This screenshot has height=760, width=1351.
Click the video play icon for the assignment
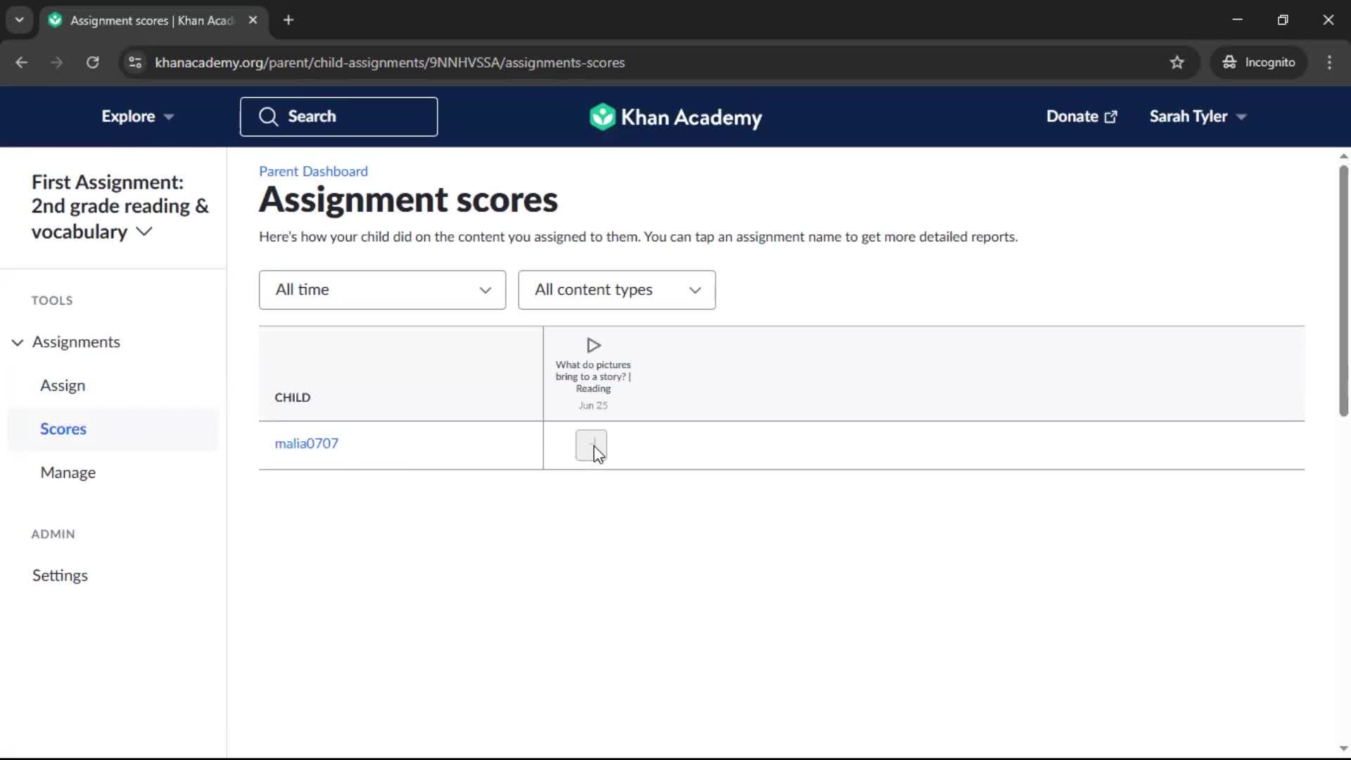593,345
